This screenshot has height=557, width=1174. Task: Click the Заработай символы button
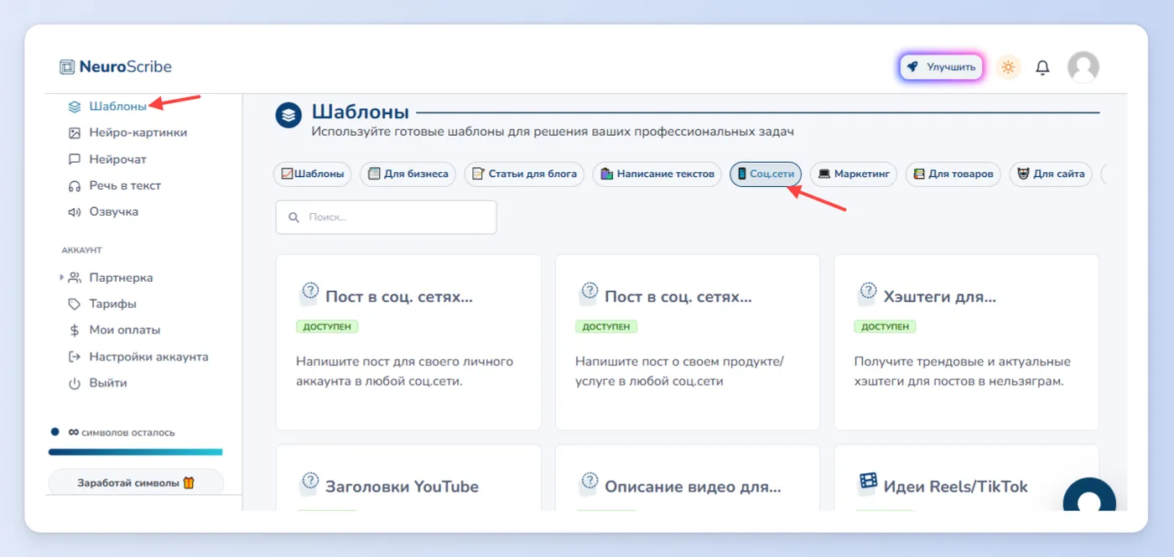tap(136, 483)
